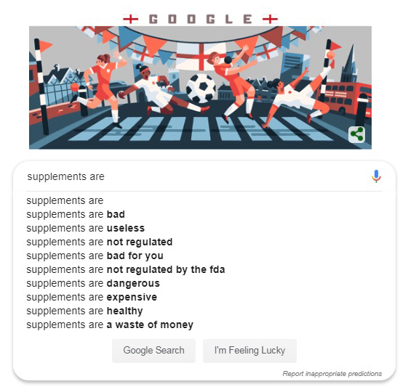This screenshot has width=408, height=392.
Task: Pick suggestion 'supplements are expensive'
Action: [92, 297]
